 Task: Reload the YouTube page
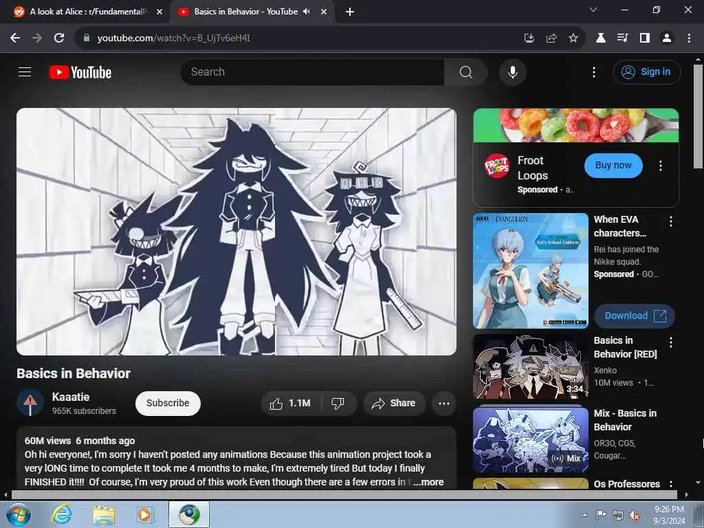pyautogui.click(x=59, y=38)
